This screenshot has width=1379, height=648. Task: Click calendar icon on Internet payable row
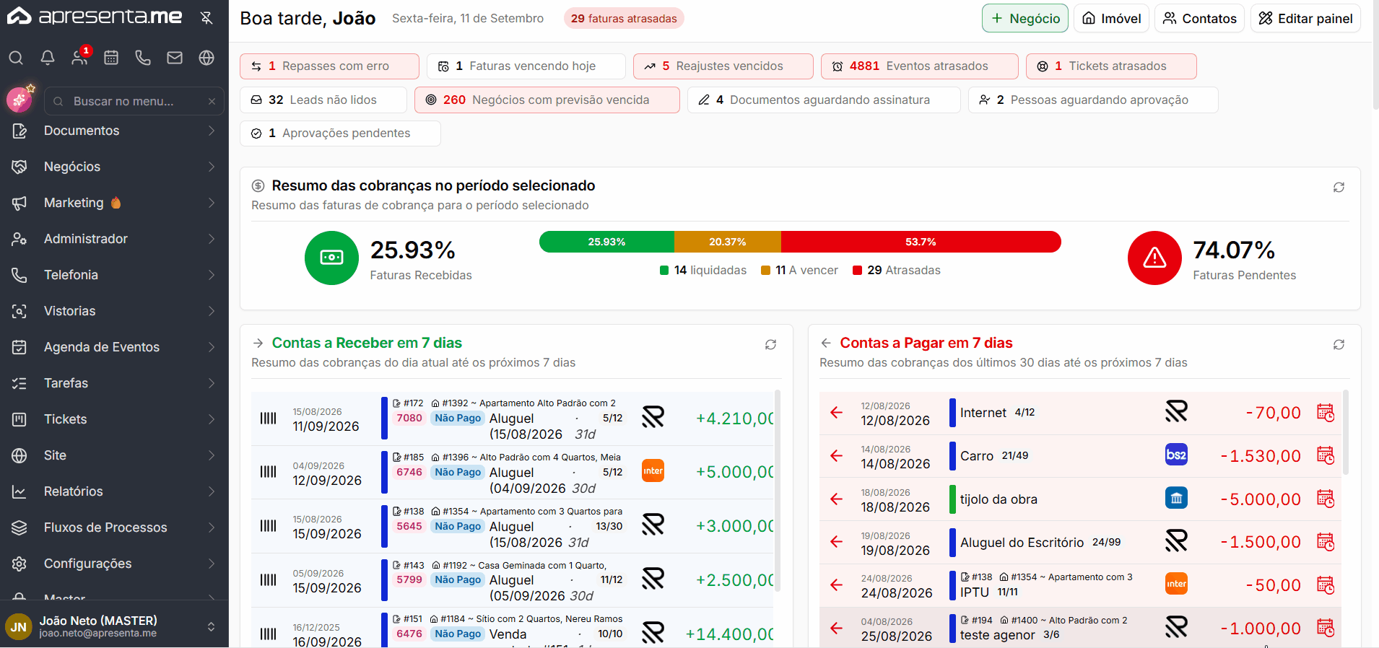[x=1326, y=413]
